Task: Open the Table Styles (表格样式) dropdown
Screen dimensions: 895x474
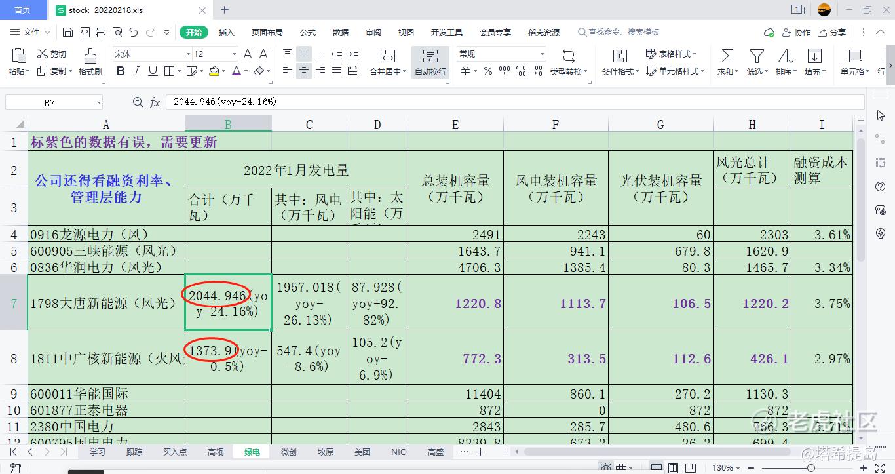Action: point(672,54)
